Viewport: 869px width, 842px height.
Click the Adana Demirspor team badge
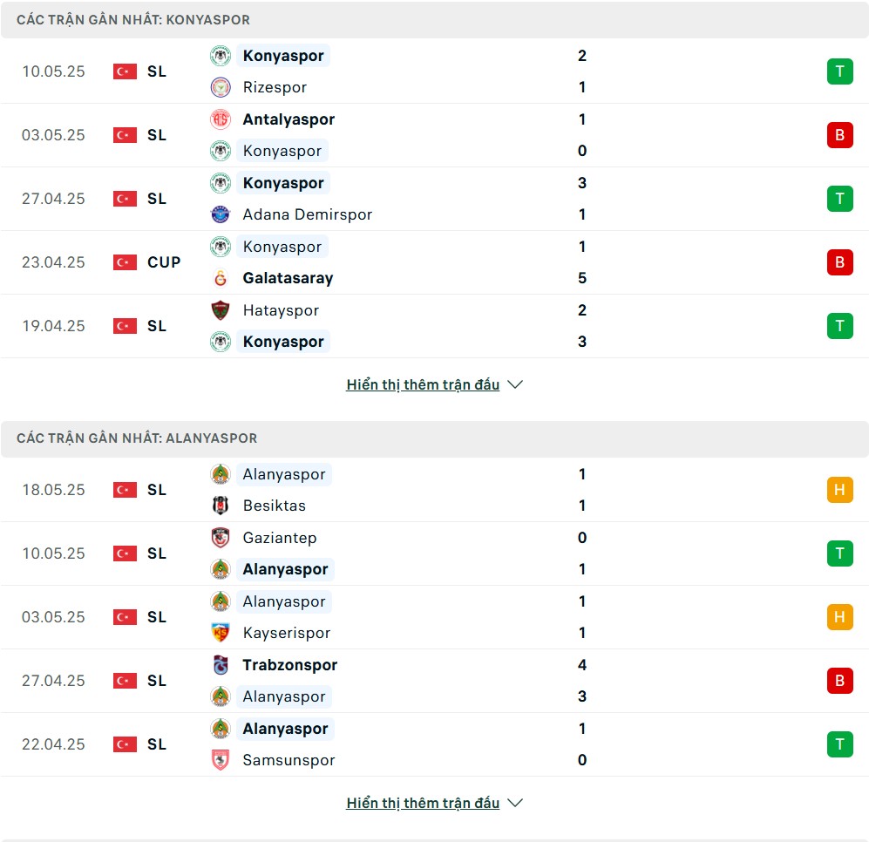[221, 214]
